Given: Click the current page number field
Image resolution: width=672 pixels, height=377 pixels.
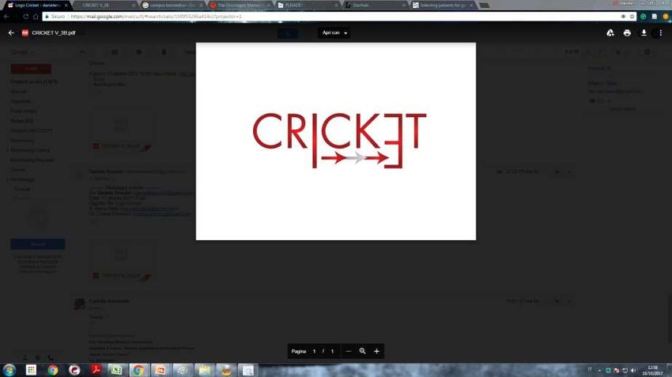Looking at the screenshot, I should (314, 351).
